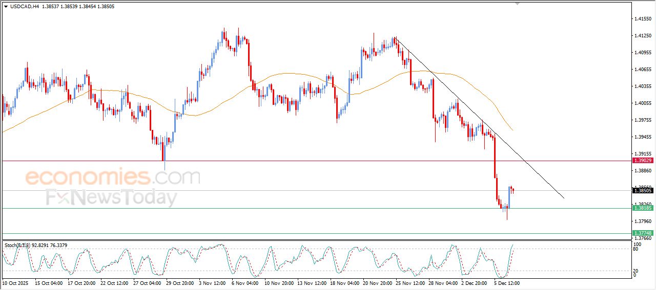Click the 1.38860 price axis value

[643, 171]
